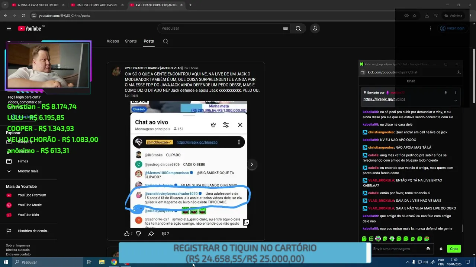Viewport: 476px width, 267px height.
Task: Toggle the pin on Kick pinned message
Action: click(446, 93)
